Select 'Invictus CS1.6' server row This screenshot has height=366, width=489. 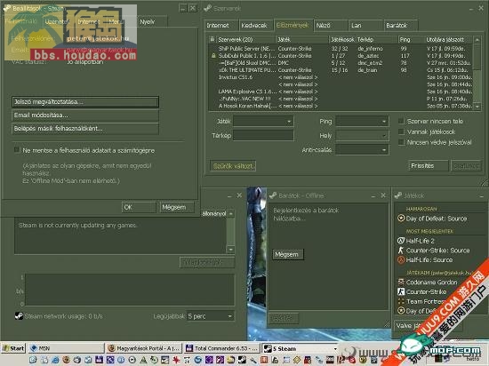pos(341,77)
